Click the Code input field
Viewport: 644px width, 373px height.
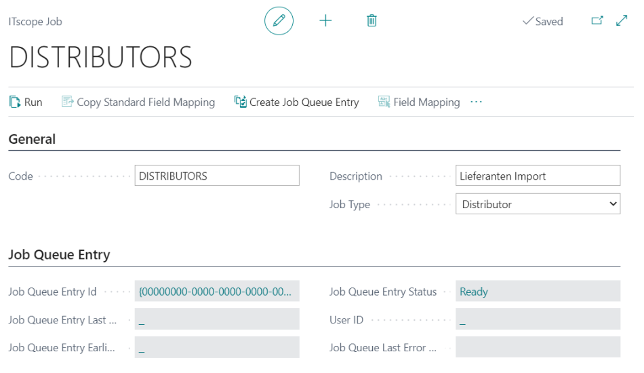pyautogui.click(x=217, y=176)
